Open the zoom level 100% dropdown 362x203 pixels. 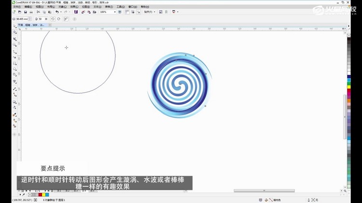115,12
